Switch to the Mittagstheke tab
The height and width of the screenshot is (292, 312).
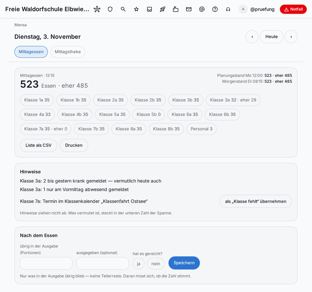[x=68, y=52]
